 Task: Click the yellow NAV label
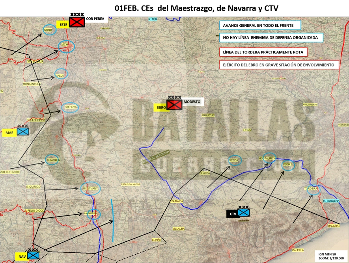[x=22, y=257]
